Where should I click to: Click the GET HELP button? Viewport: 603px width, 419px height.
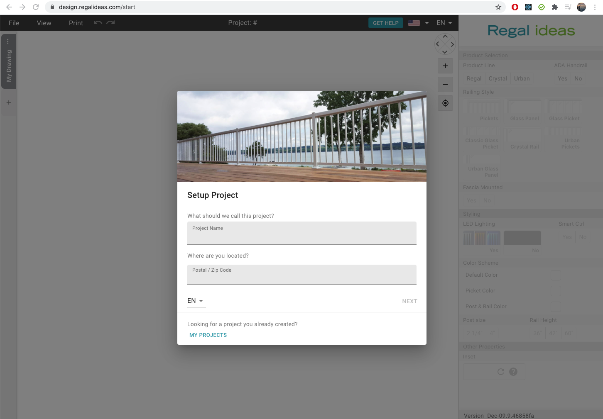pyautogui.click(x=385, y=23)
